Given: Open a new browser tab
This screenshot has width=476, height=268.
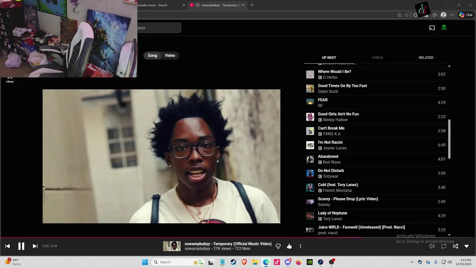Looking at the screenshot, I should 252,5.
